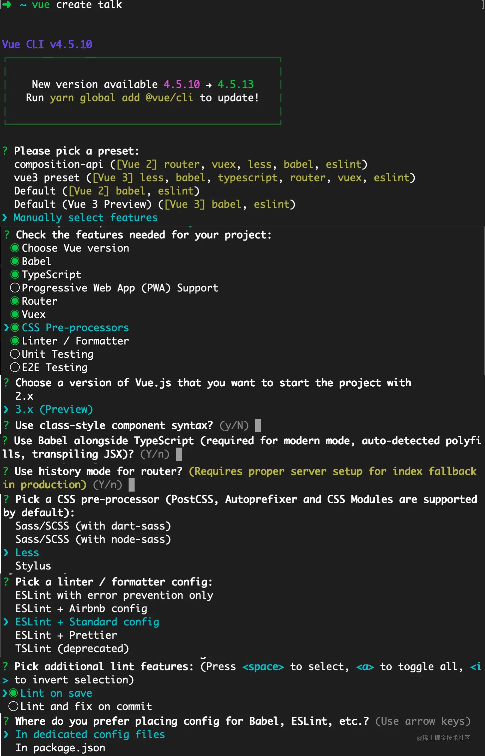
Task: Choose ESLint + Prettier config option
Action: (x=66, y=635)
